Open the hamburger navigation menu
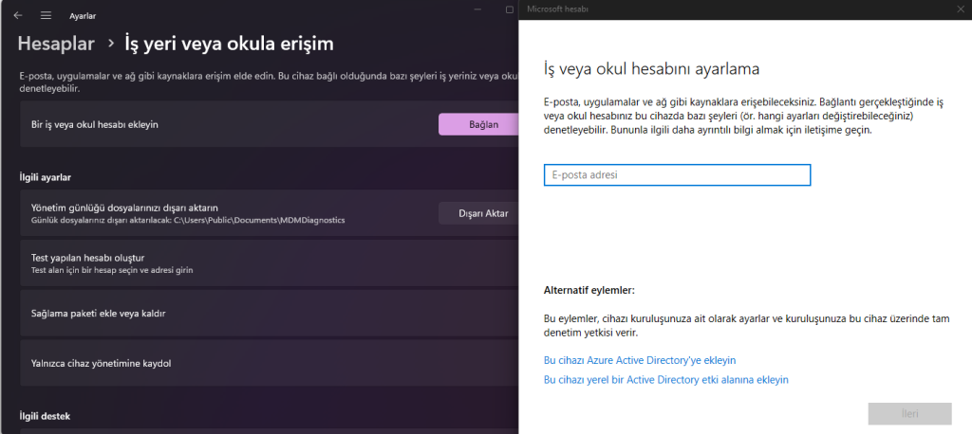Screen dimensions: 972x434 46,15
